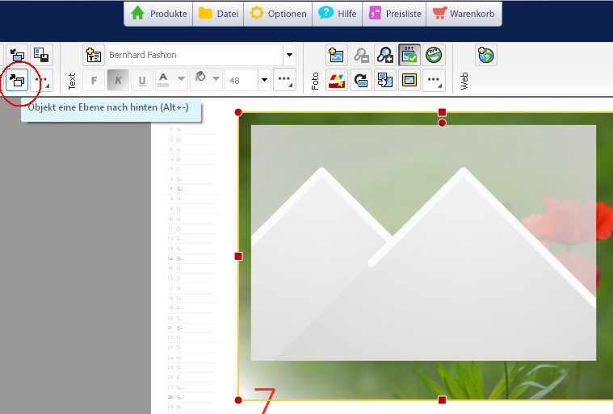Click the top-left corner selection handle
Screen dimensions: 613x414
pyautogui.click(x=238, y=112)
